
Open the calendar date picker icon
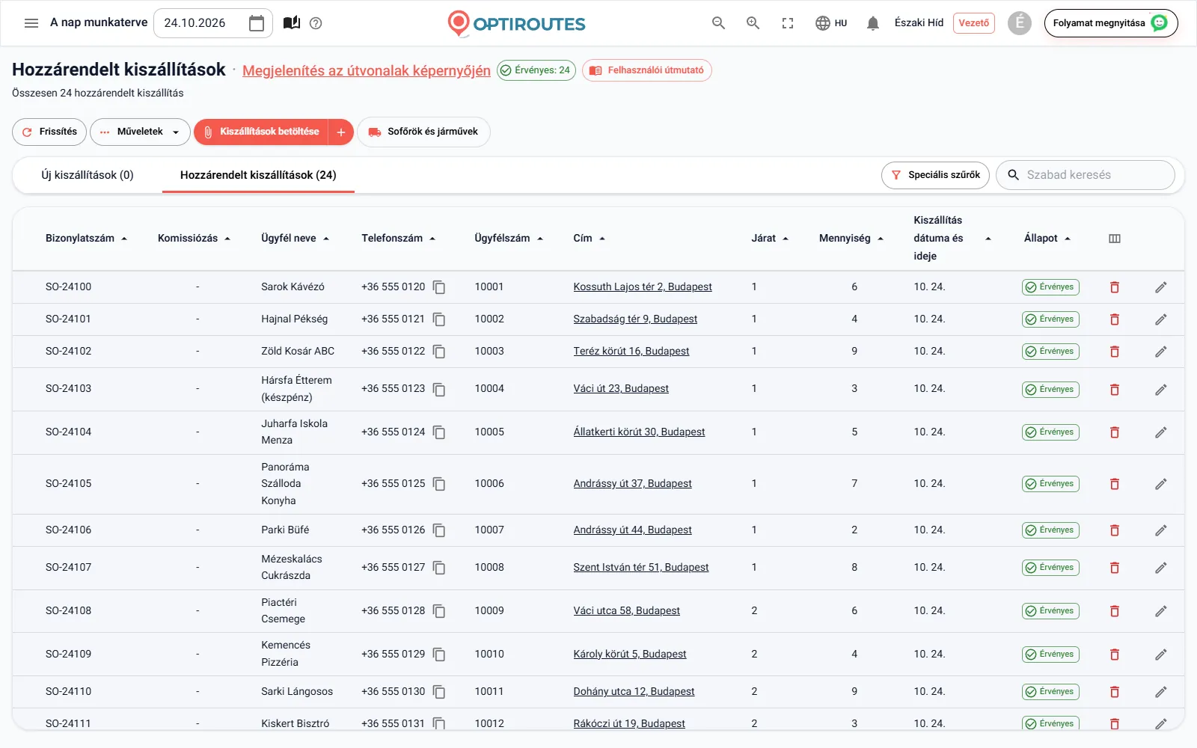pyautogui.click(x=257, y=23)
